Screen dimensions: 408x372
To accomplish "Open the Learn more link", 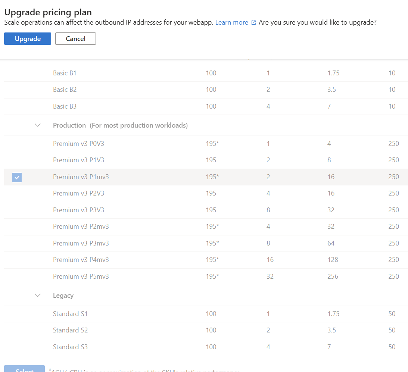I will (x=231, y=22).
